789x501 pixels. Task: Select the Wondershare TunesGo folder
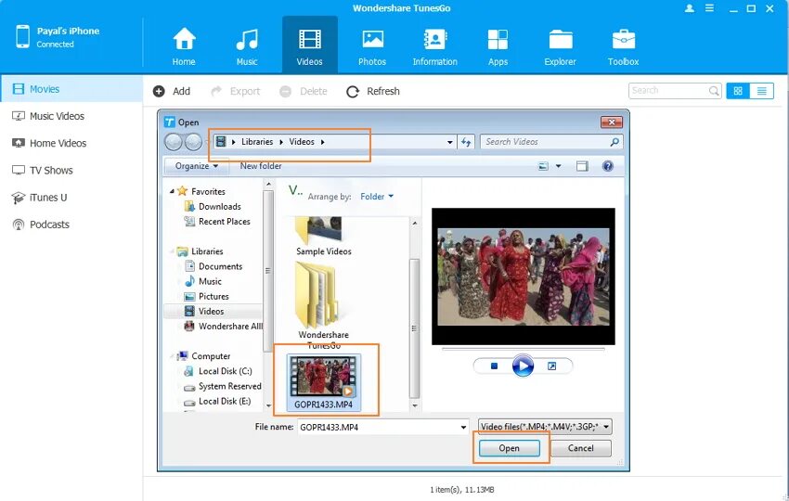click(324, 305)
